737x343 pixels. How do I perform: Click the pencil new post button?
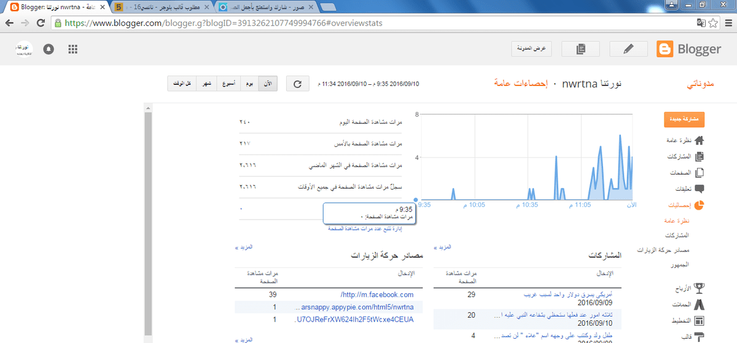[x=628, y=49]
